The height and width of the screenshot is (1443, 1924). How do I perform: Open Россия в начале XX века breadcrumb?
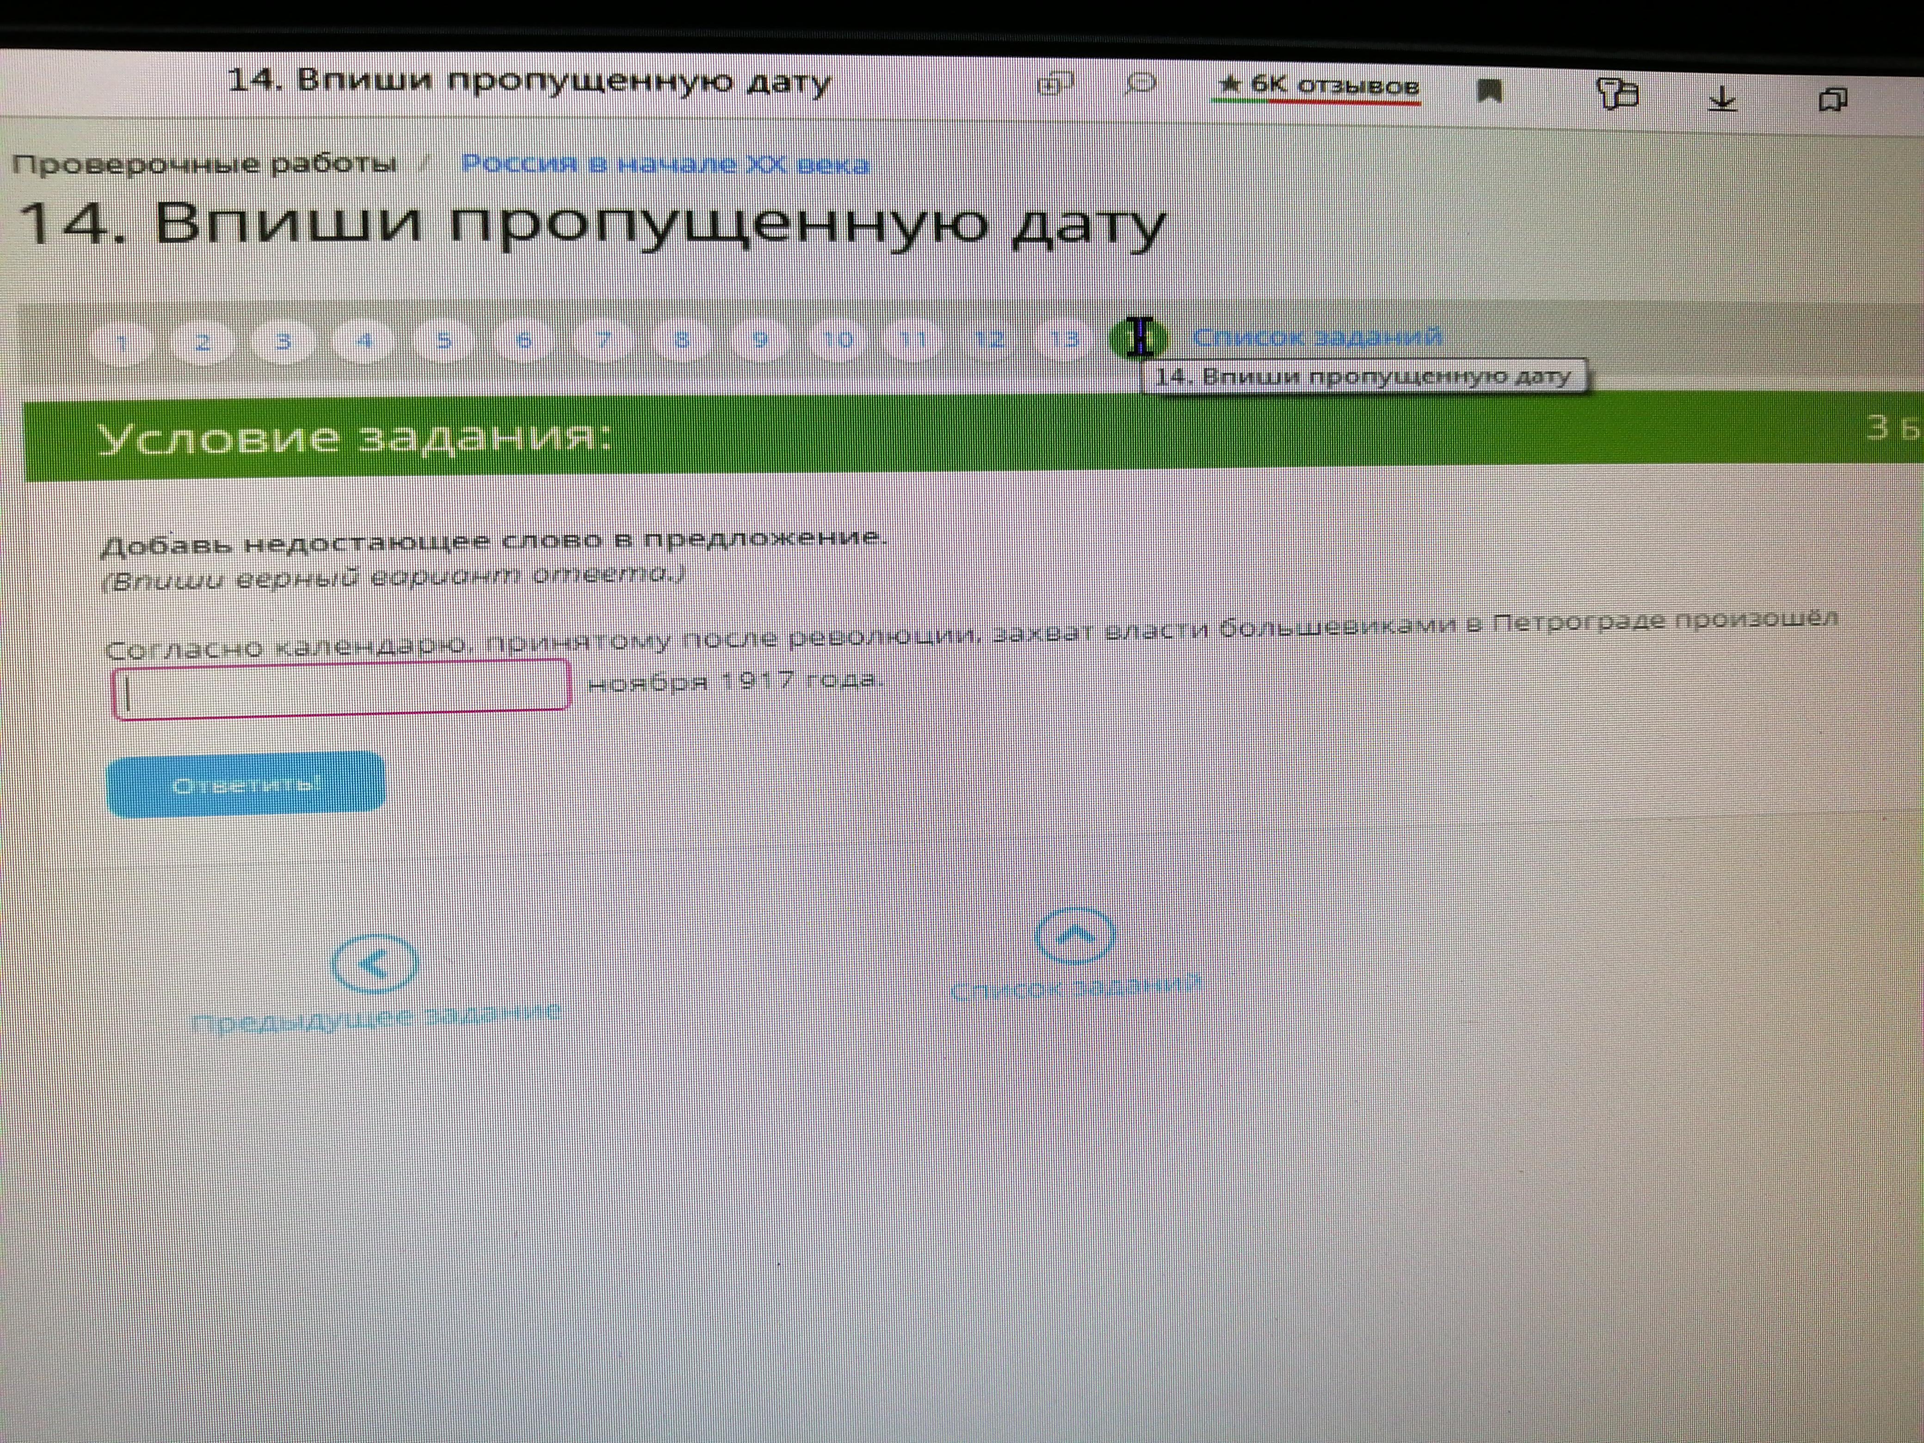pyautogui.click(x=665, y=164)
